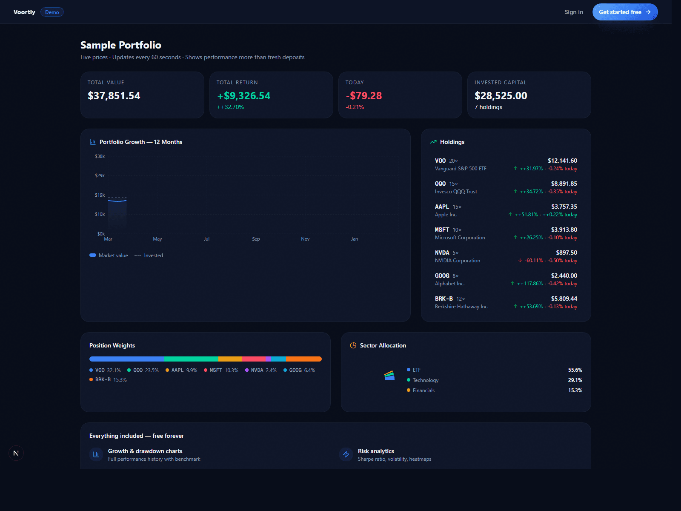Image resolution: width=681 pixels, height=511 pixels.
Task: Click the Get started free button
Action: coord(625,12)
